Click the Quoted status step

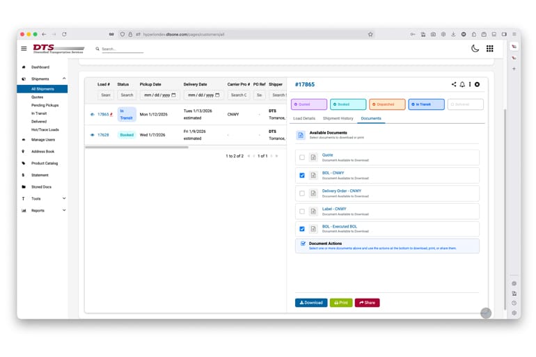click(x=309, y=104)
